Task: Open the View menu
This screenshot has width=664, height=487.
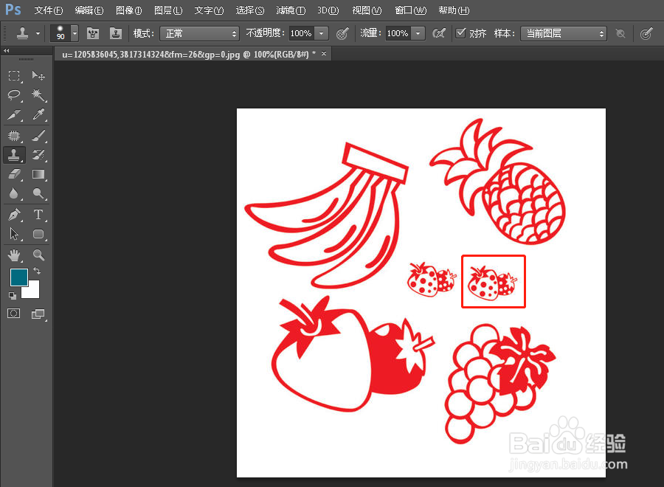Action: click(367, 10)
